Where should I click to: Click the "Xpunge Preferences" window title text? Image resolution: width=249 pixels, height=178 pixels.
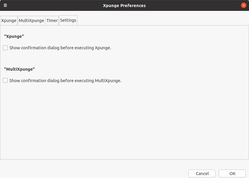pyautogui.click(x=124, y=6)
